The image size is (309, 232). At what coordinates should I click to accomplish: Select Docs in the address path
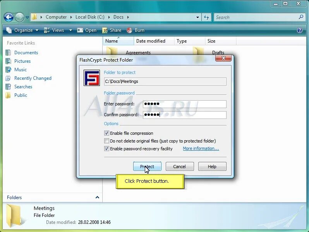tap(118, 17)
